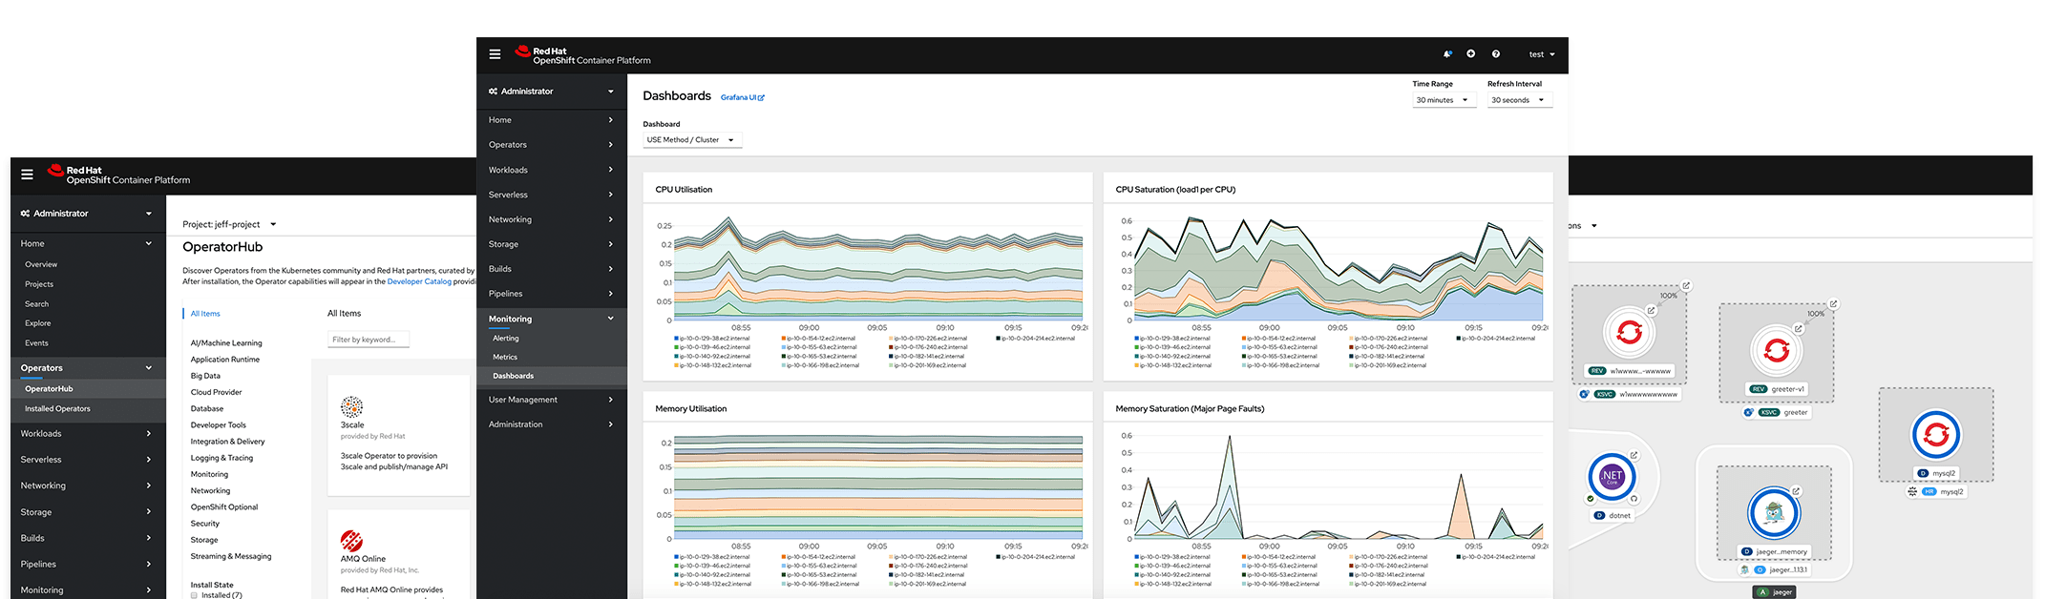Select Metrics under Monitoring menu
Viewport: 2045px width, 599px height.
[505, 357]
